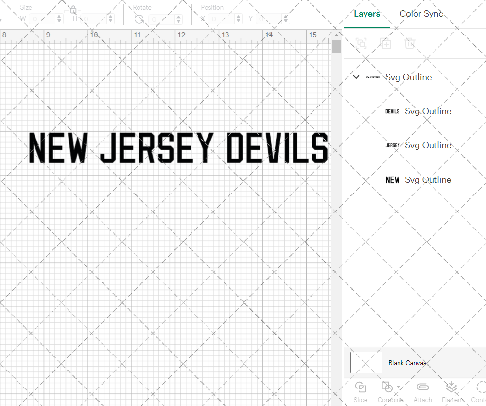The width and height of the screenshot is (486, 406).
Task: Switch to the Color Sync tab
Action: pyautogui.click(x=421, y=14)
